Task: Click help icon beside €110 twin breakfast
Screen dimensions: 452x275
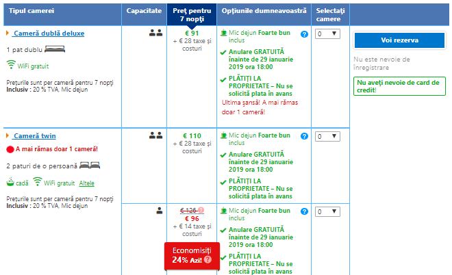Action: click(304, 136)
